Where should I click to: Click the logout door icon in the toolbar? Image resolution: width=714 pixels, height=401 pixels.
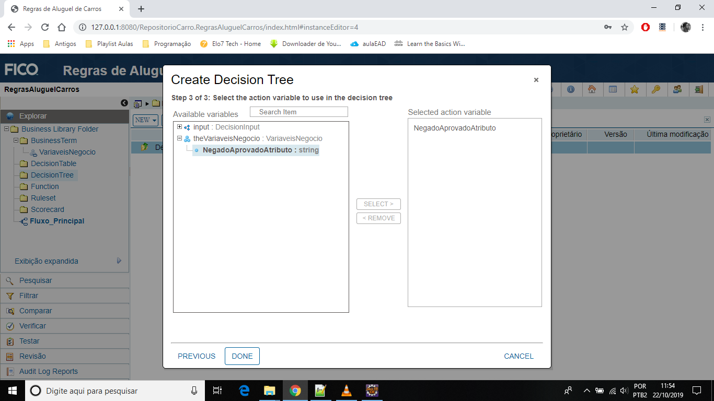pyautogui.click(x=698, y=89)
